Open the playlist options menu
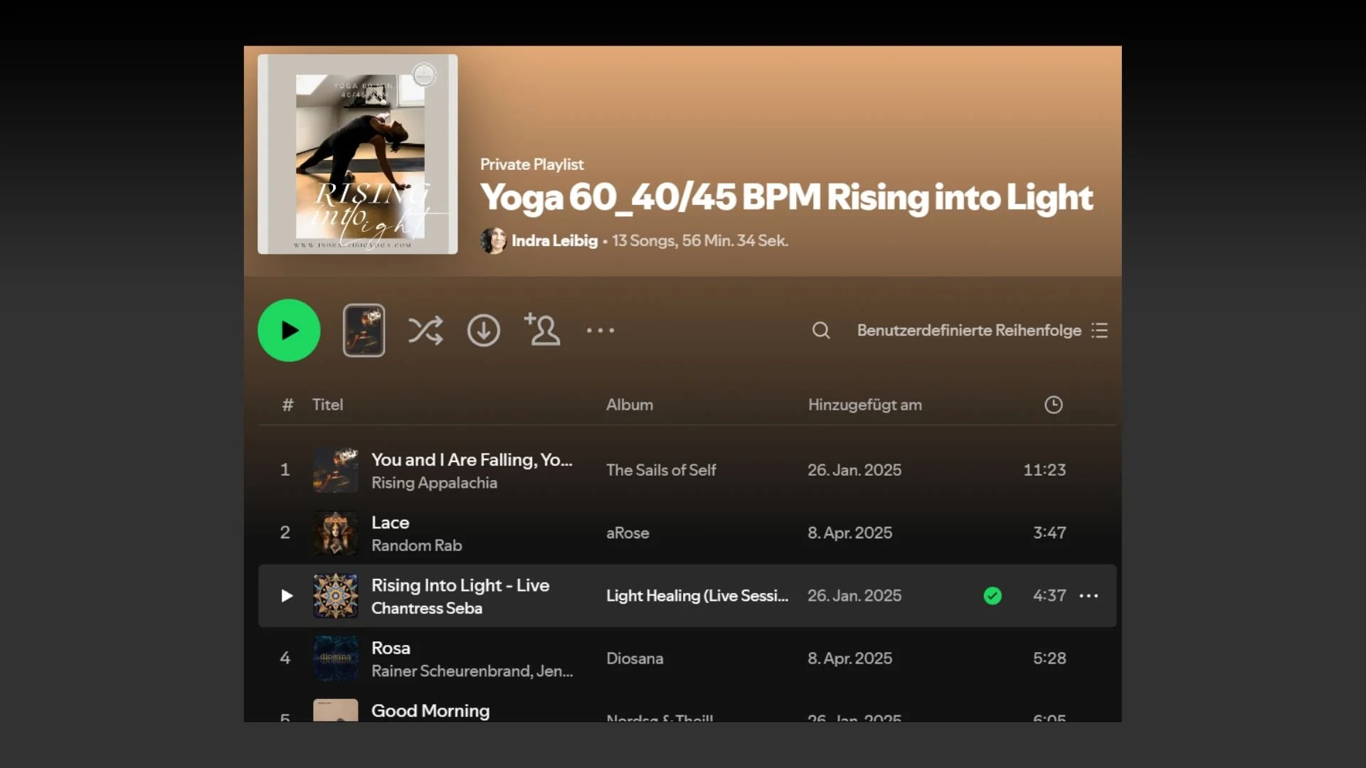Viewport: 1366px width, 768px height. (600, 330)
